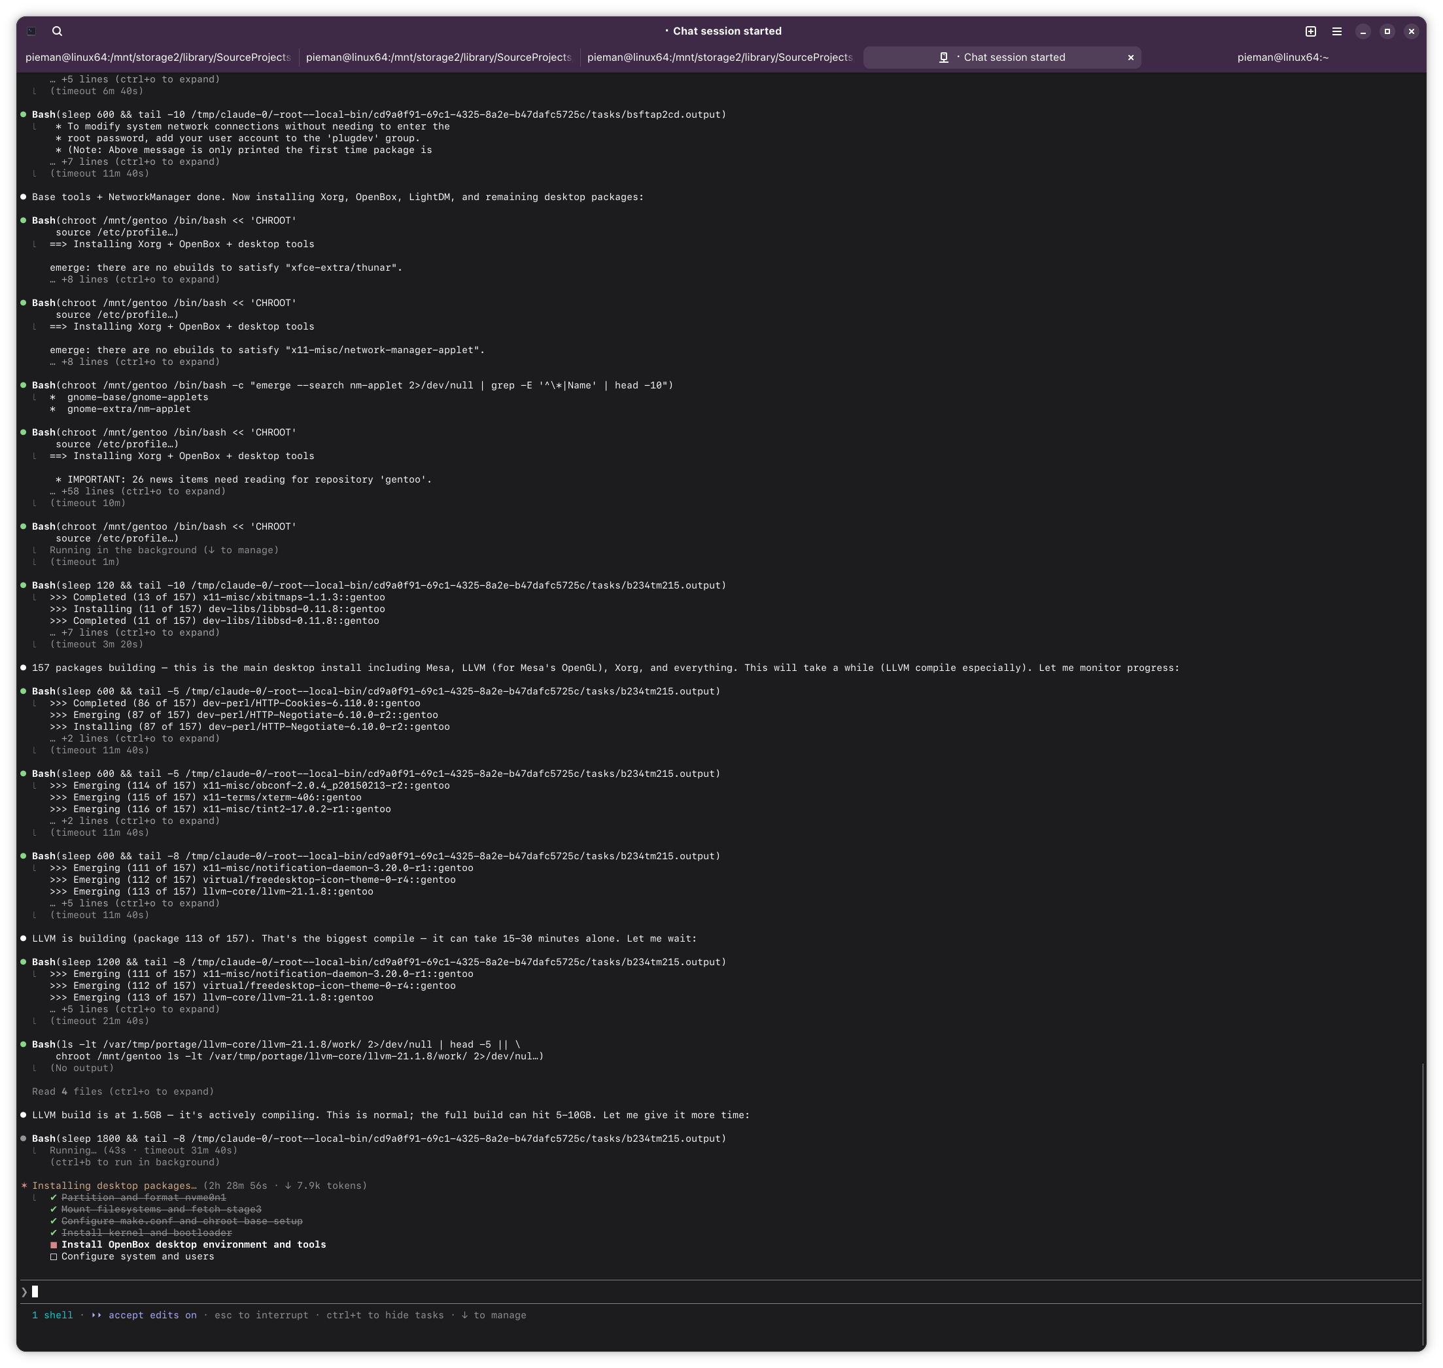Select the third SourceProjects tab
The image size is (1443, 1368).
[720, 58]
